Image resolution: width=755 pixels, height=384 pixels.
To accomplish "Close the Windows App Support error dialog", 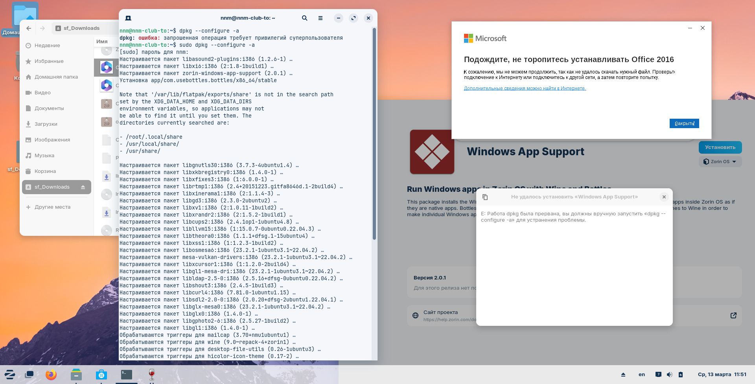I will pyautogui.click(x=664, y=197).
